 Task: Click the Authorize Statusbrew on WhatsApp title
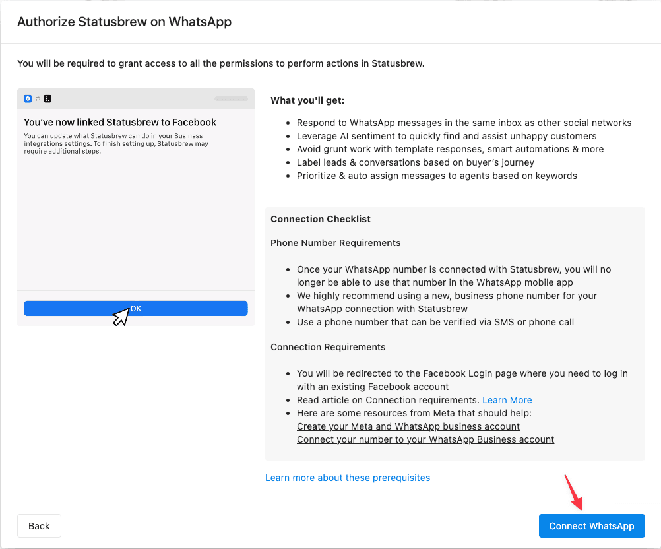point(124,22)
